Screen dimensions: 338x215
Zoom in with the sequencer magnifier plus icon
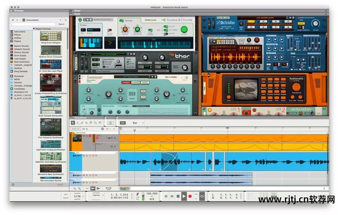click(x=79, y=189)
